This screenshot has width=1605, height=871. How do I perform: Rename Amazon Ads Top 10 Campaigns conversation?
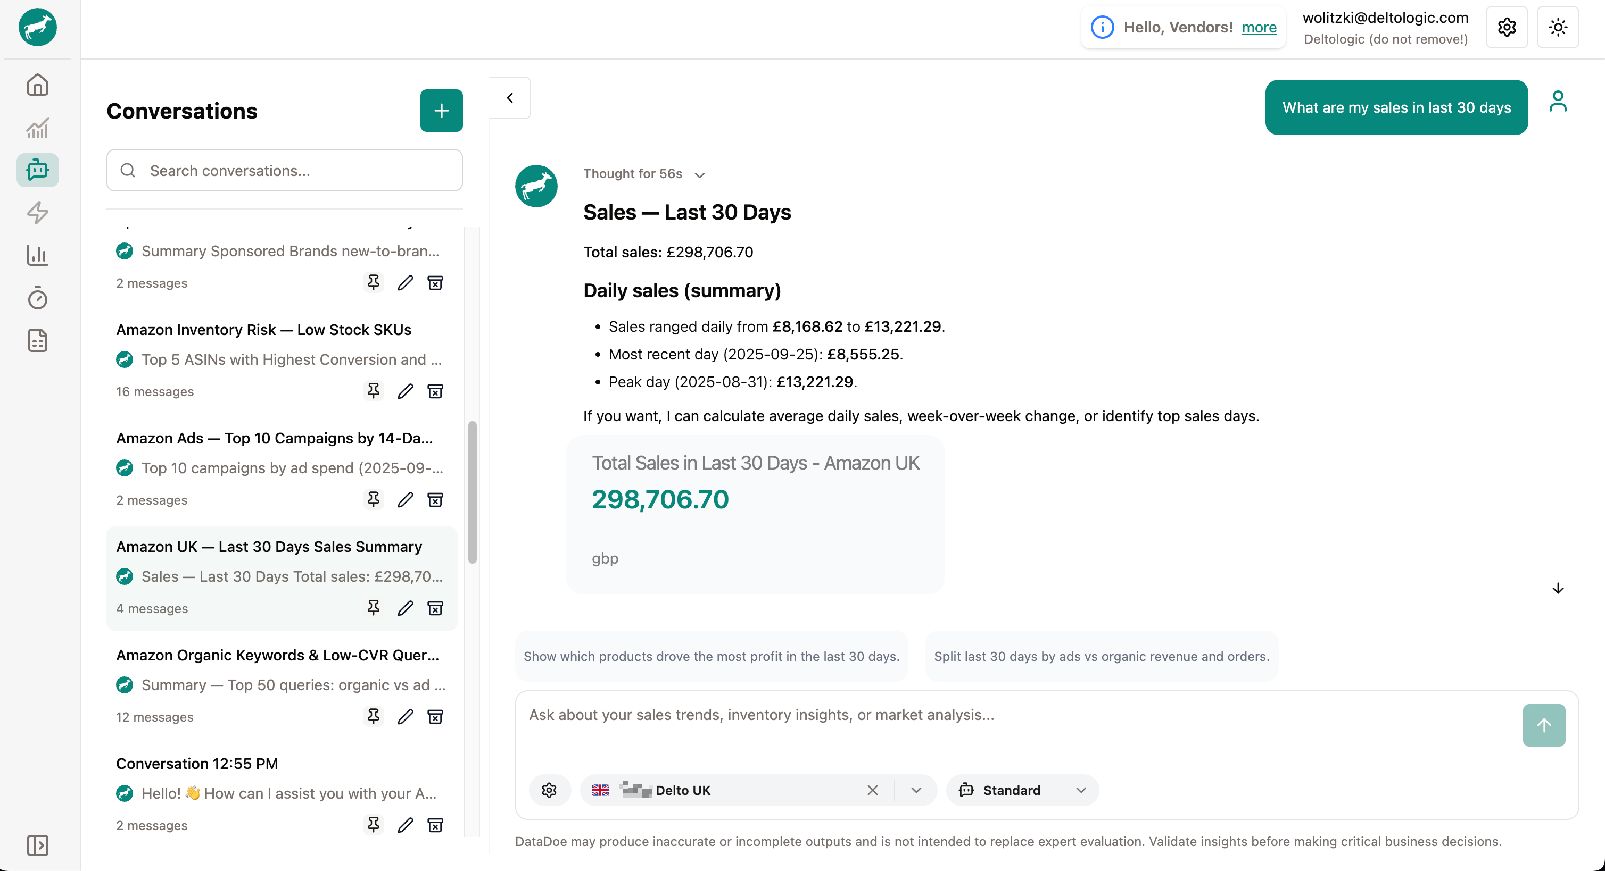tap(405, 499)
